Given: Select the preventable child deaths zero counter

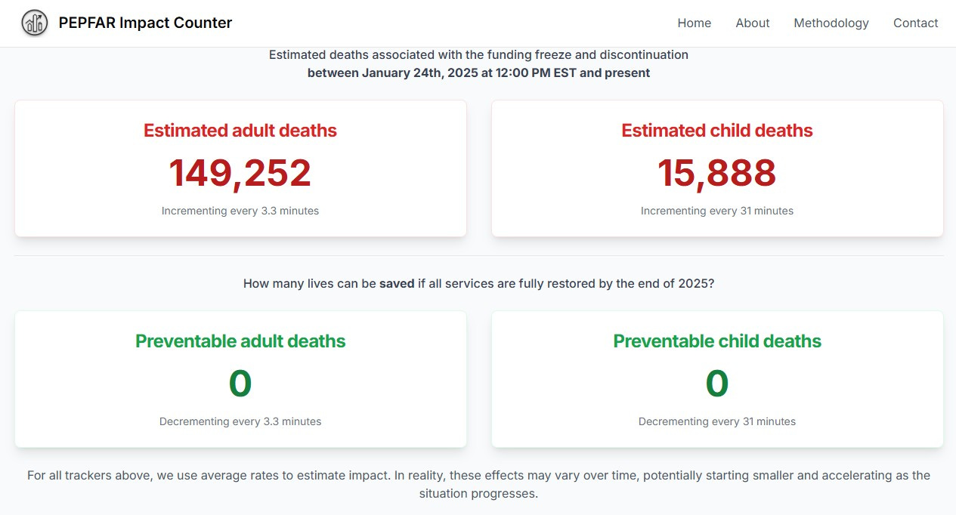Looking at the screenshot, I should click(717, 384).
